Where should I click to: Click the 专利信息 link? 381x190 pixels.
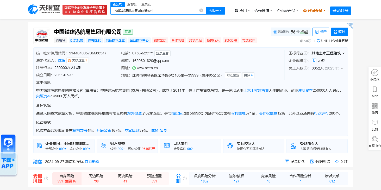tap(238, 113)
